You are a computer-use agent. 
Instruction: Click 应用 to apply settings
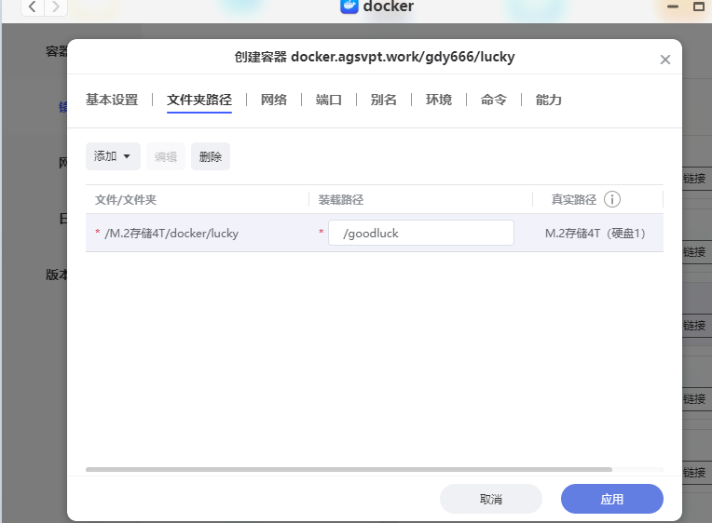[612, 499]
